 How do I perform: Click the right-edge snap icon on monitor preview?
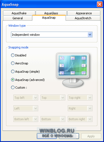pyautogui.click(x=84, y=65)
